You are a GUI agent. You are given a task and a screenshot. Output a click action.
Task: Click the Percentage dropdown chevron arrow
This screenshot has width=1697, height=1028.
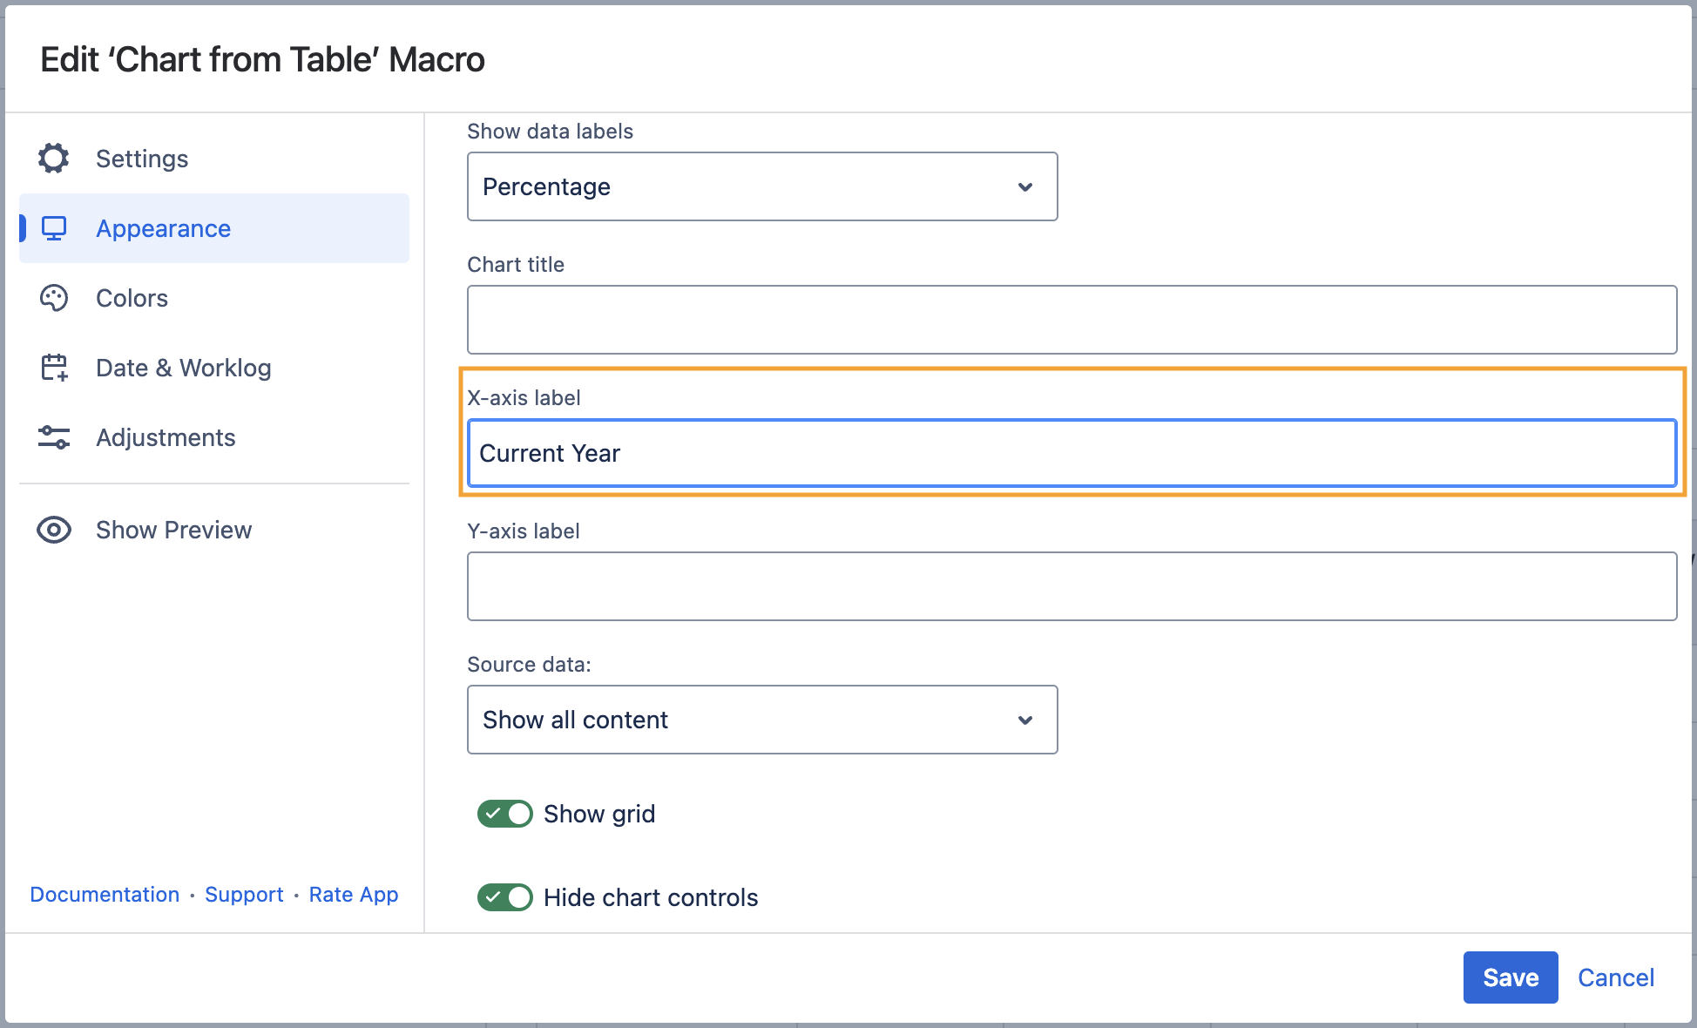click(x=1025, y=187)
